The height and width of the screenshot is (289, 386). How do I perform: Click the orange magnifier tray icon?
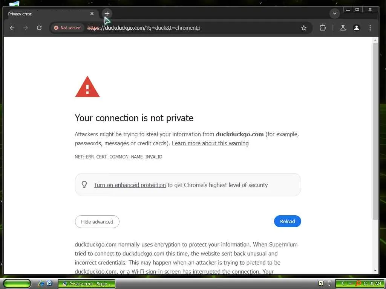click(358, 284)
